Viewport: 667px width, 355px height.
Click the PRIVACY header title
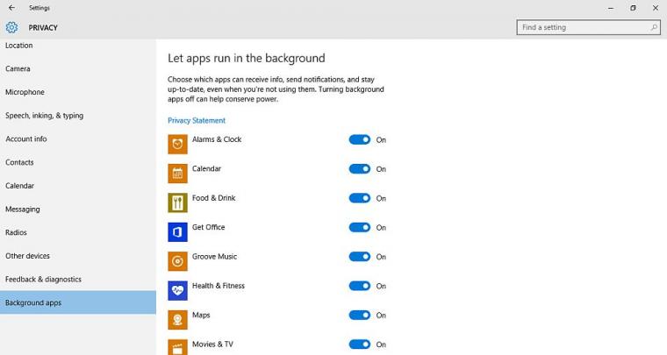coord(43,27)
